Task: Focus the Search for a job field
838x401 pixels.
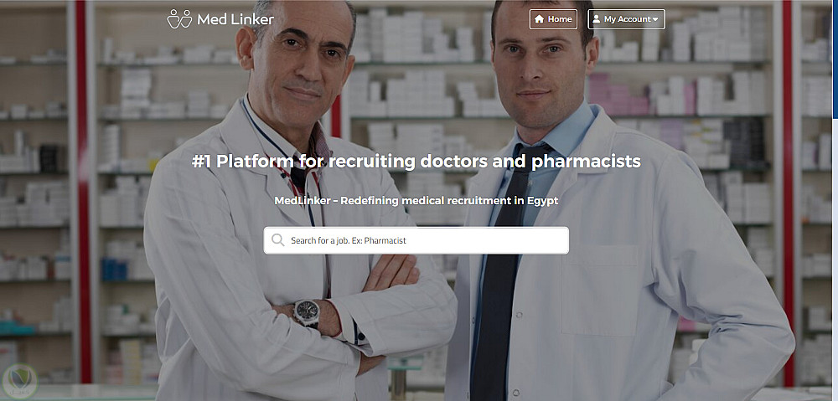Action: tap(416, 240)
